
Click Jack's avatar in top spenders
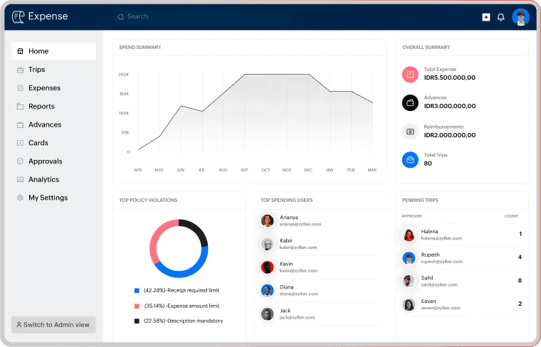pyautogui.click(x=267, y=314)
